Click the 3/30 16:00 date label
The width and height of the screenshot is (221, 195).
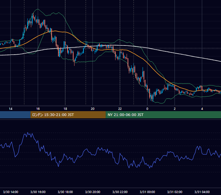click(38, 192)
